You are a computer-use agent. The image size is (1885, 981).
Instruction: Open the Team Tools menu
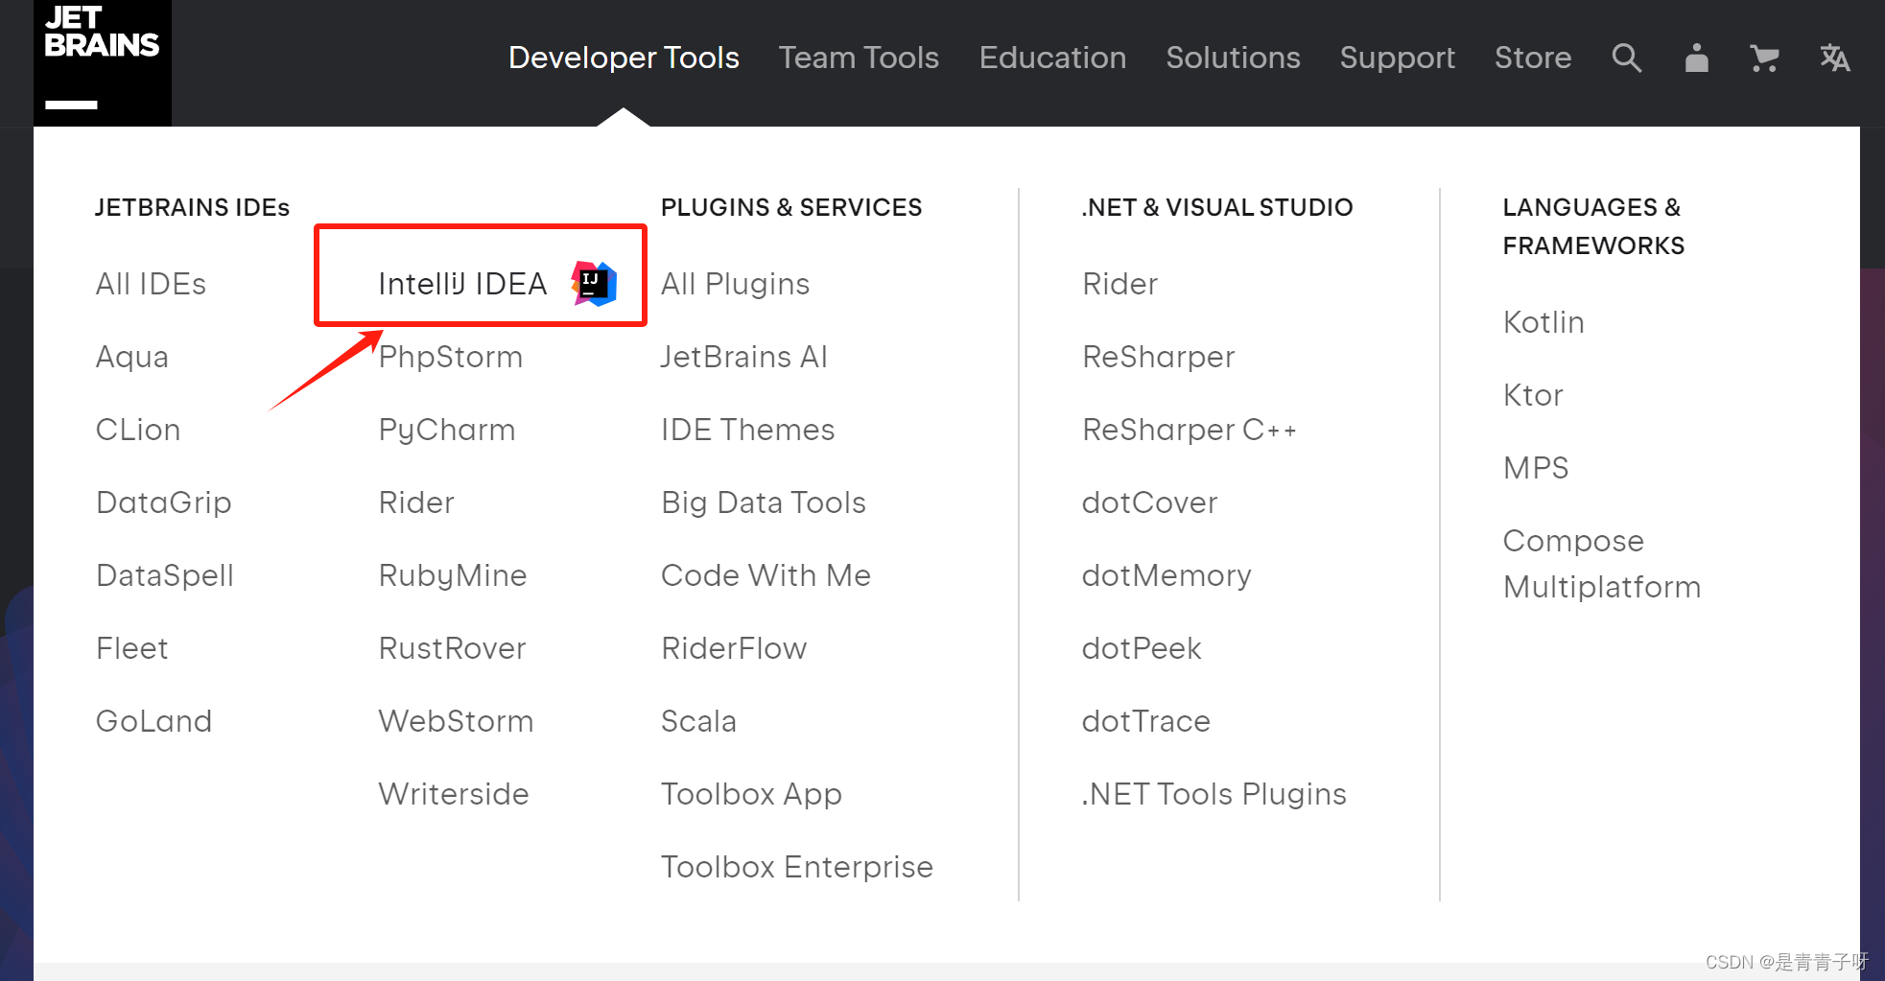(x=859, y=58)
